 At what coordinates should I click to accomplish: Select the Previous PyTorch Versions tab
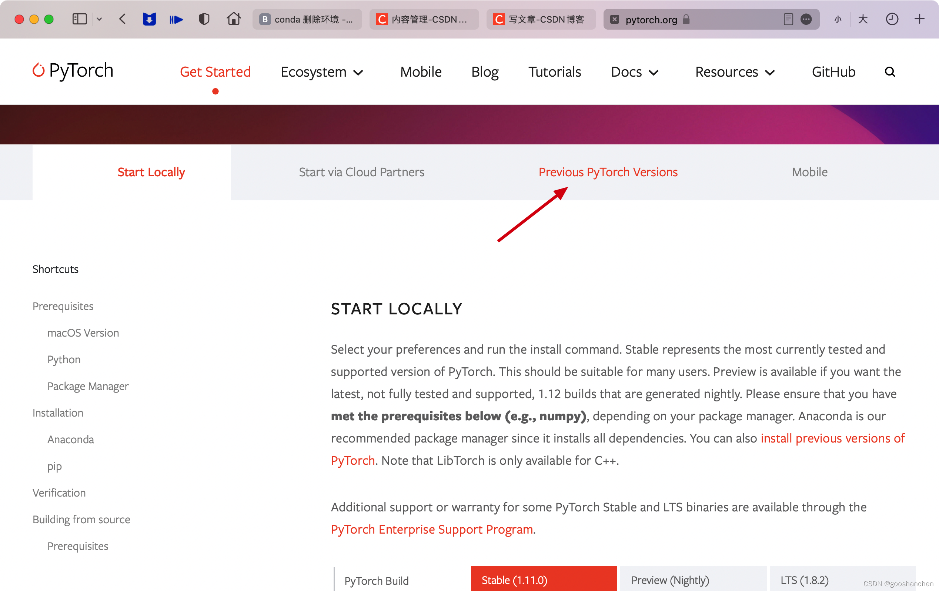(x=608, y=172)
